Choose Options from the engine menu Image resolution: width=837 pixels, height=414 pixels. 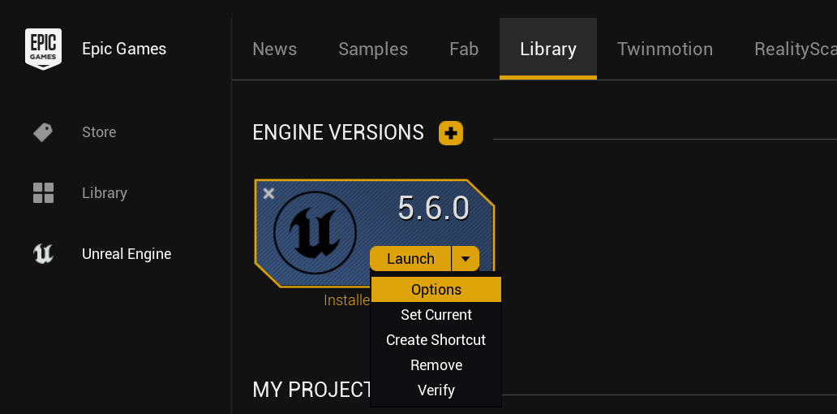436,290
